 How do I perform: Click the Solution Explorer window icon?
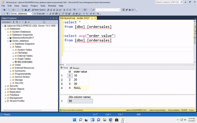coord(124,10)
